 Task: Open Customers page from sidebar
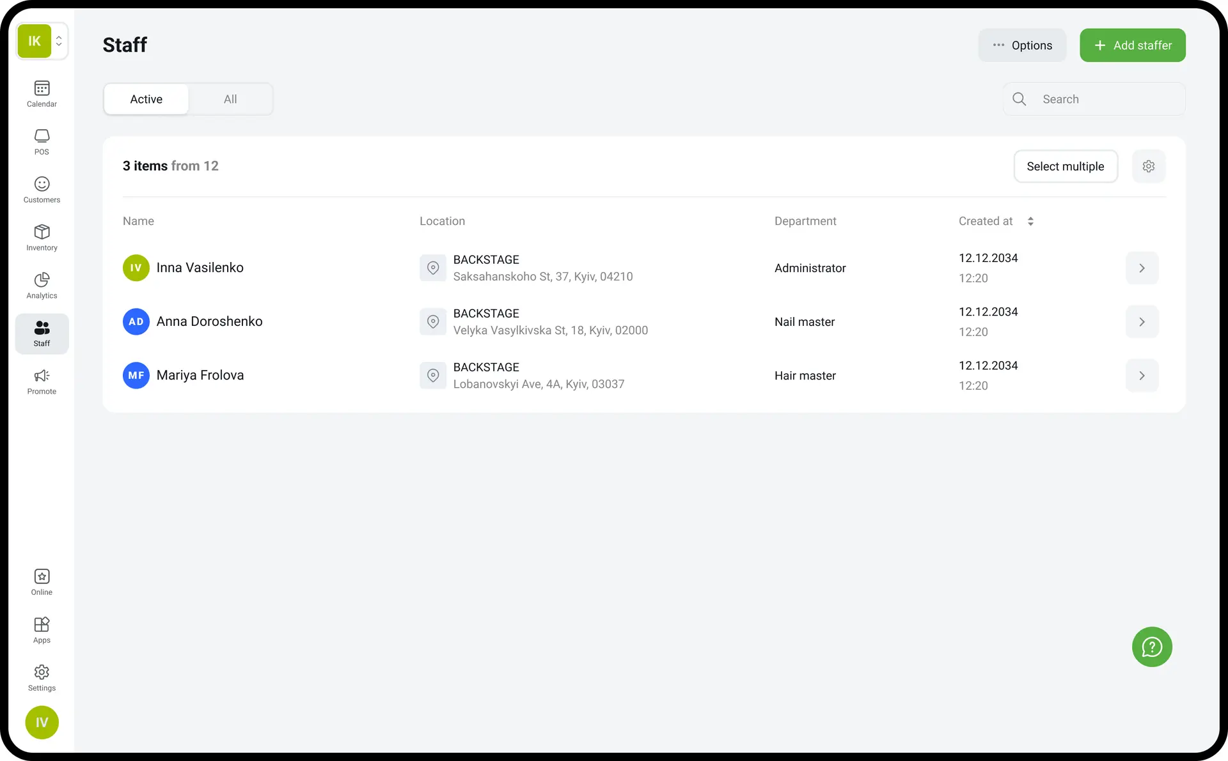pyautogui.click(x=42, y=190)
